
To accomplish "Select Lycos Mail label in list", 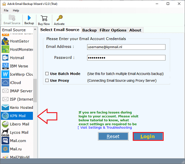I will coord(19,132).
